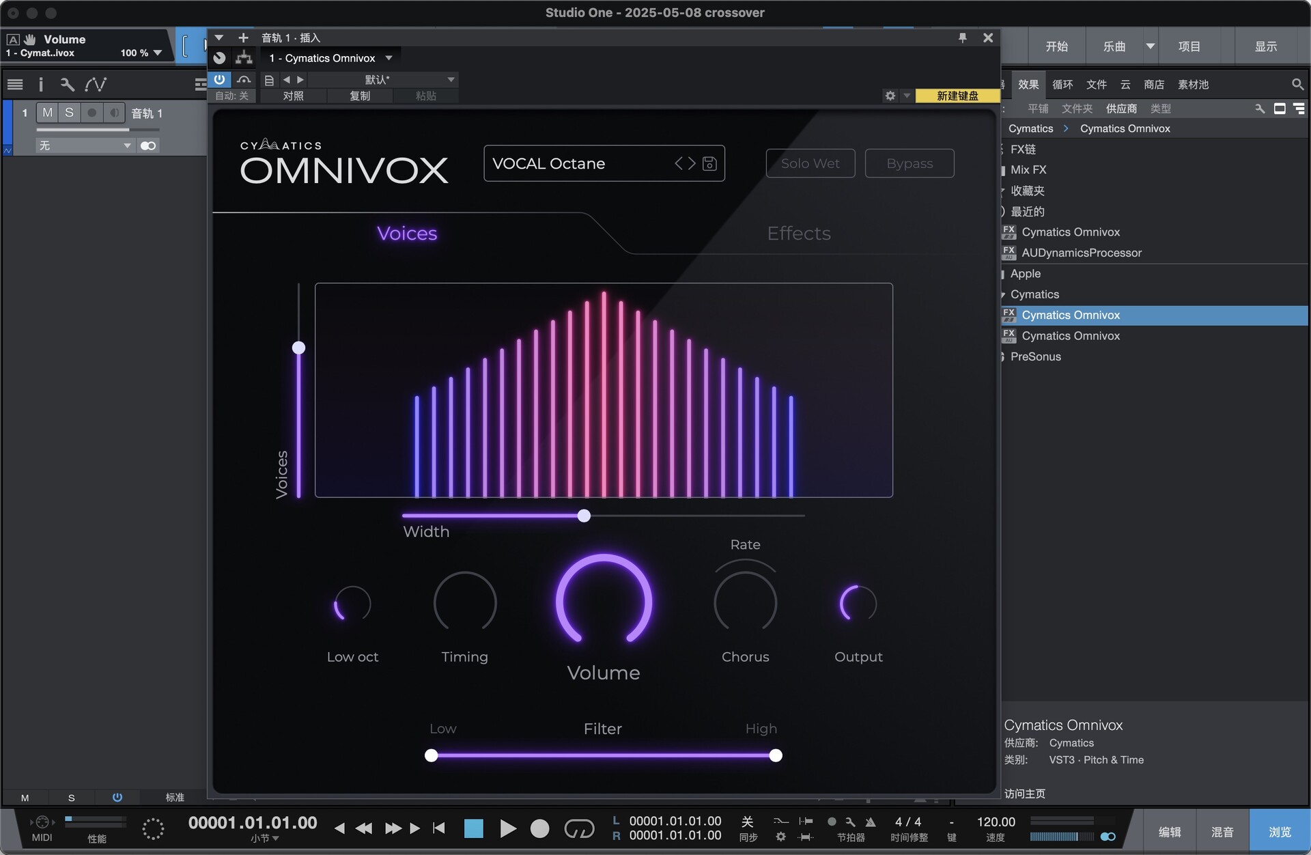The height and width of the screenshot is (855, 1311).
Task: Click search magnifier in browser
Action: tap(1297, 84)
